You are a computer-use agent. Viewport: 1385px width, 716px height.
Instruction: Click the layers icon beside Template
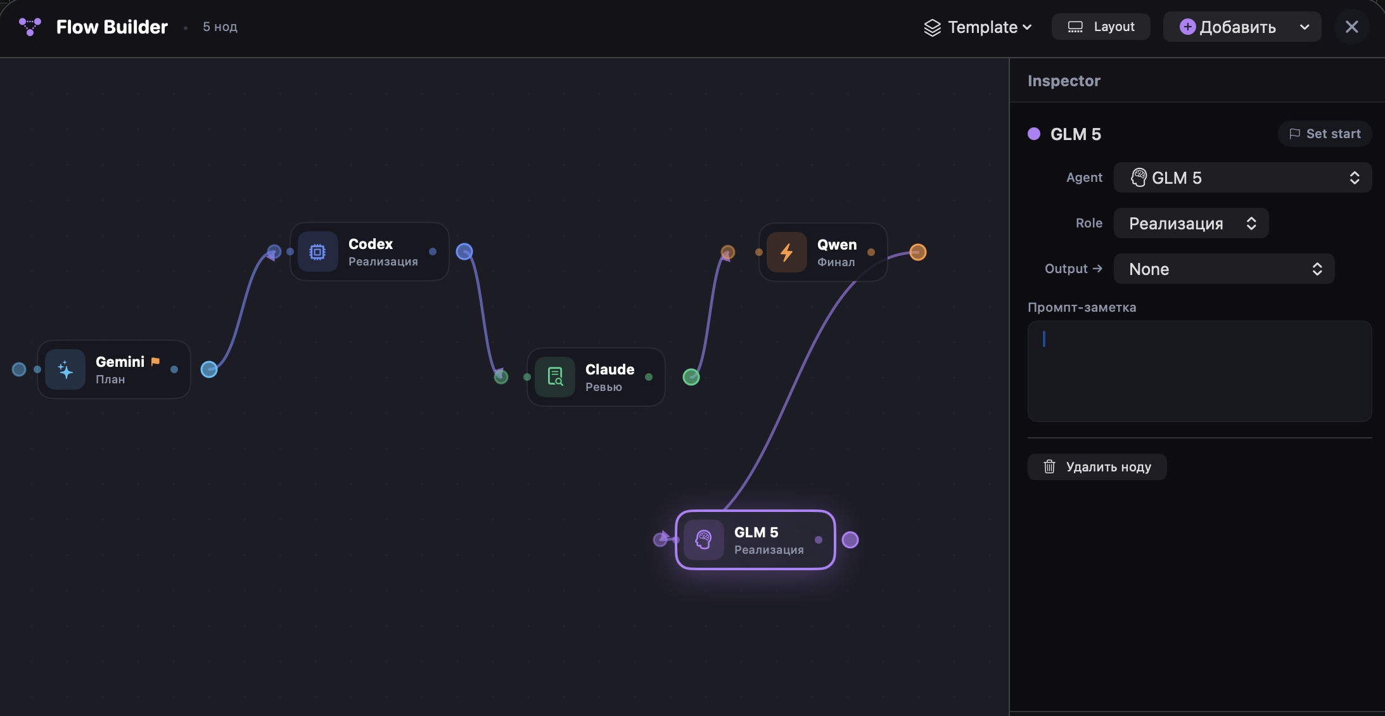[931, 27]
